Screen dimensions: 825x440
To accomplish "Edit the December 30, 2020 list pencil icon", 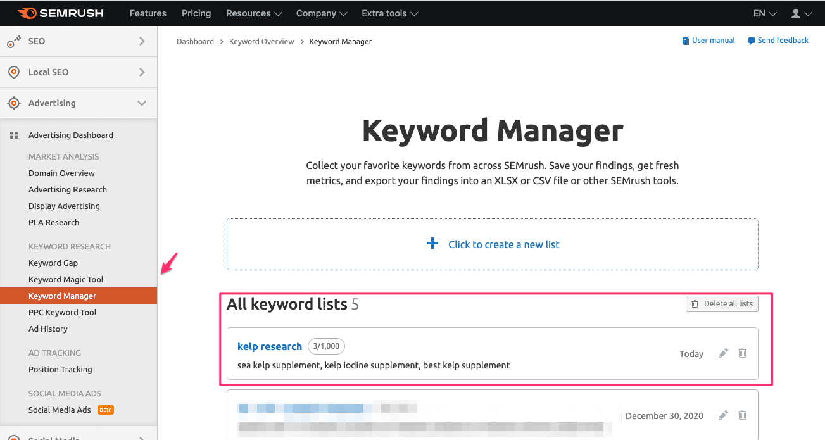I will click(x=723, y=415).
